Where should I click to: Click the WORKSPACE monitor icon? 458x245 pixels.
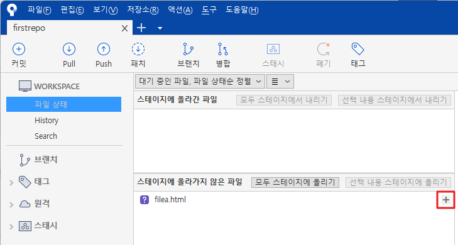[25, 86]
